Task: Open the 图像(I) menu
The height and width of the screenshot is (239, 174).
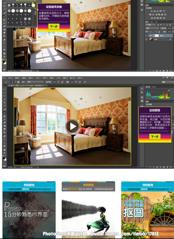Action: point(24,78)
